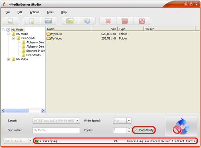Expand the My Video tree node
This screenshot has width=201, height=148.
pyautogui.click(x=8, y=59)
